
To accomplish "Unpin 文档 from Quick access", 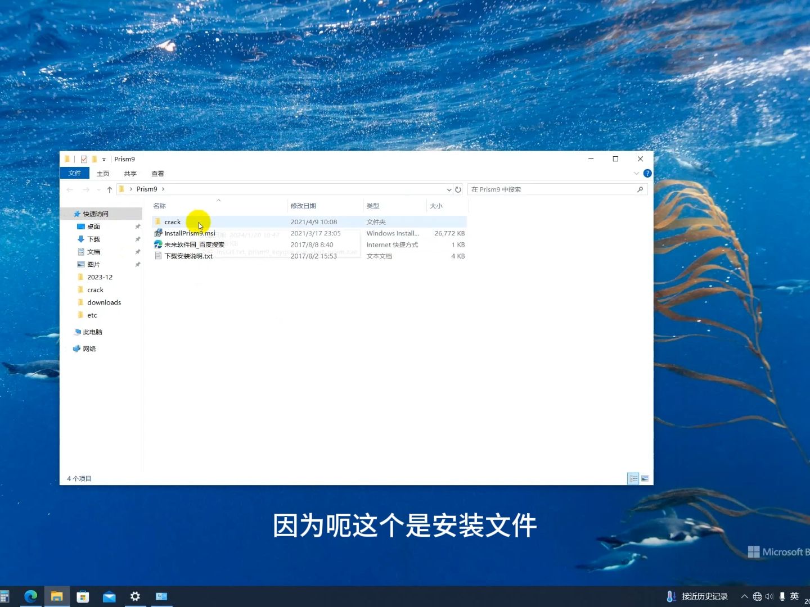I will tap(137, 251).
